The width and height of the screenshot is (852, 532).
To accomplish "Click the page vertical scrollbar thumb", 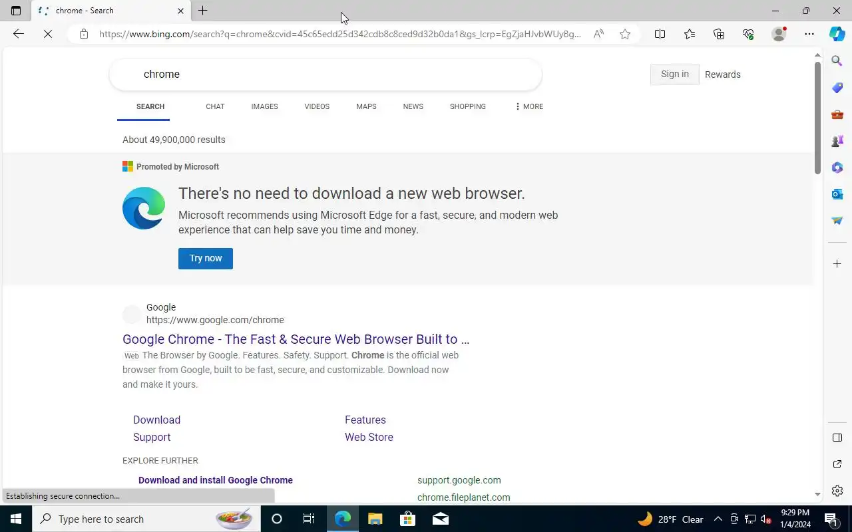I will [x=817, y=119].
